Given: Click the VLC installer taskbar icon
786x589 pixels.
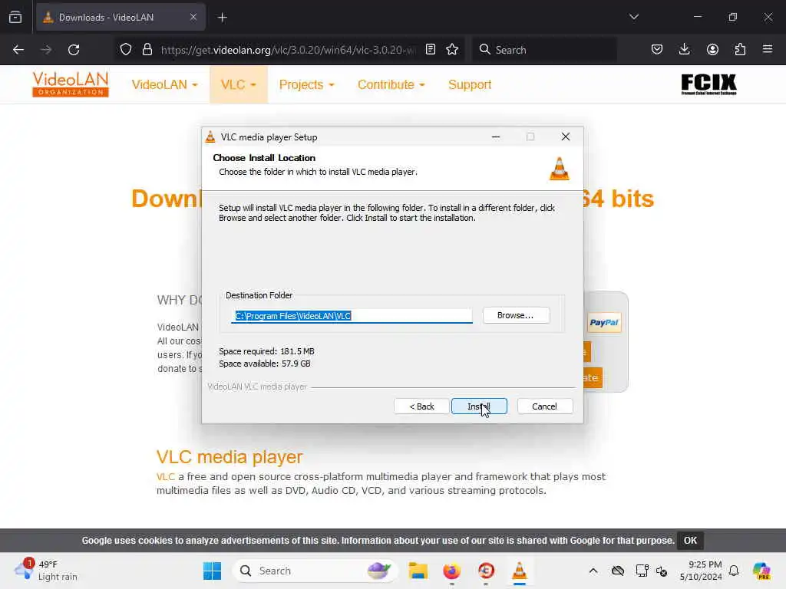Looking at the screenshot, I should 520,571.
